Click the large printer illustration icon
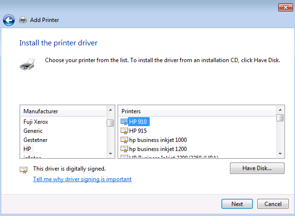295x216 pixels. click(x=27, y=64)
